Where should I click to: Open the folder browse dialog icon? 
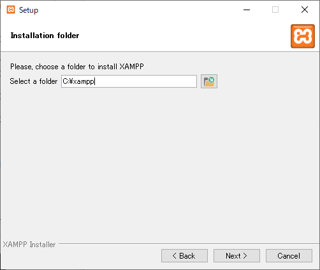click(x=209, y=81)
